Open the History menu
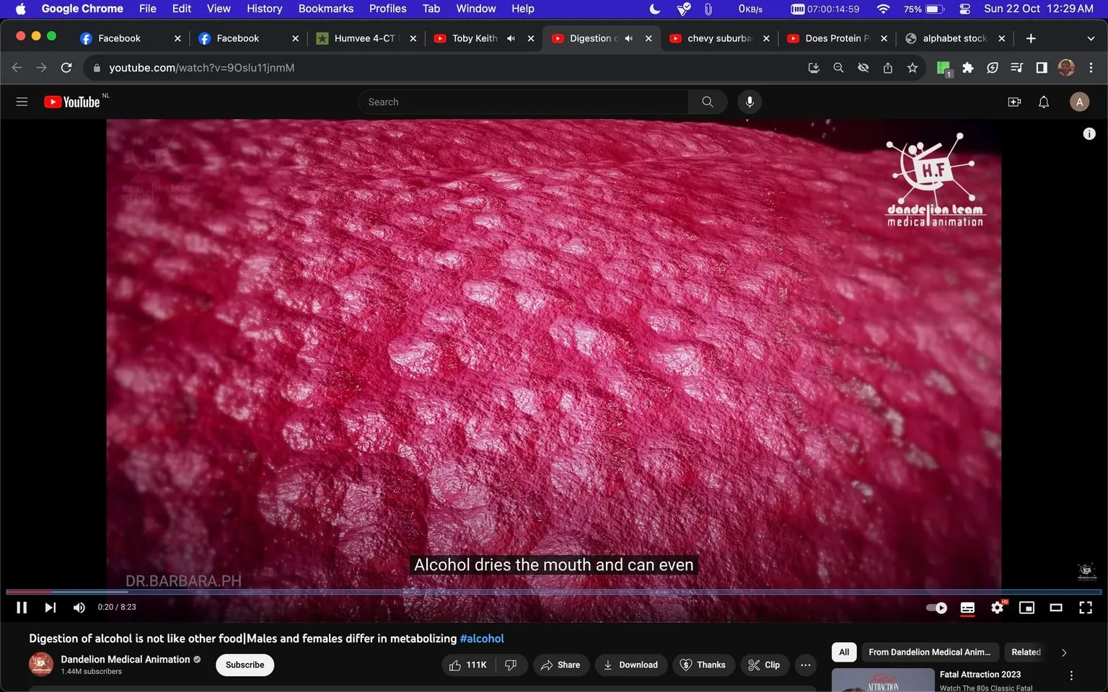 (264, 9)
